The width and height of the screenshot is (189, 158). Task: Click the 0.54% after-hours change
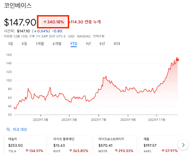tap(42, 31)
